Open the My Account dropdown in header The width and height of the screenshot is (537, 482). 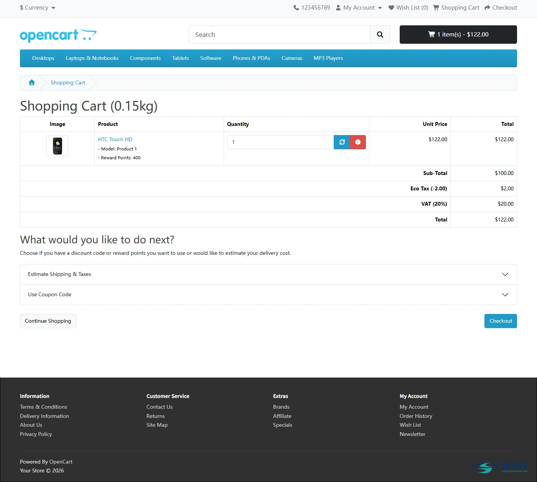point(359,8)
